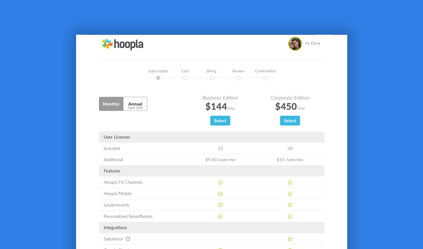Open the Hi, Eric account dropdown
The width and height of the screenshot is (423, 249).
pos(313,43)
